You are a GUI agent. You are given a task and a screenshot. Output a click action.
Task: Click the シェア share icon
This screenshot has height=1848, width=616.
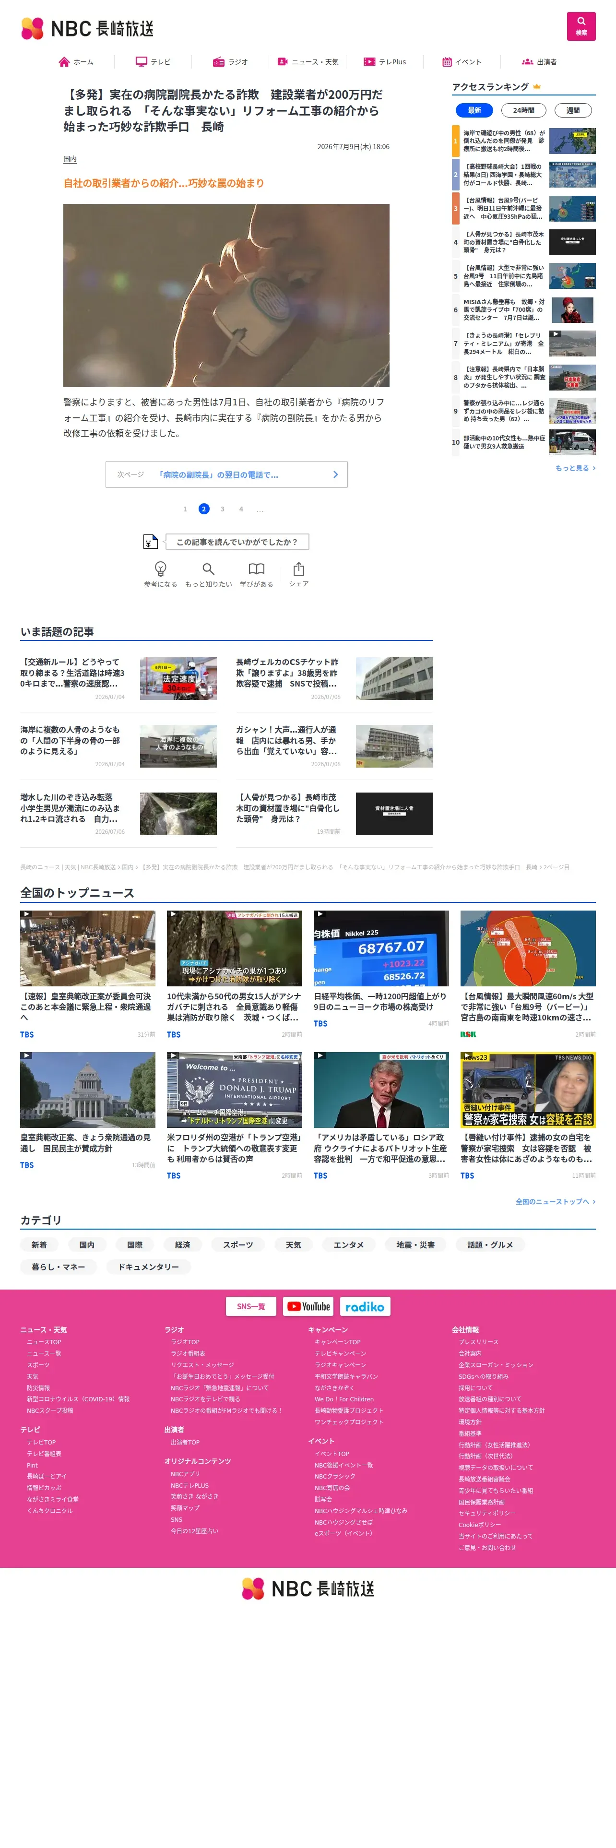298,568
